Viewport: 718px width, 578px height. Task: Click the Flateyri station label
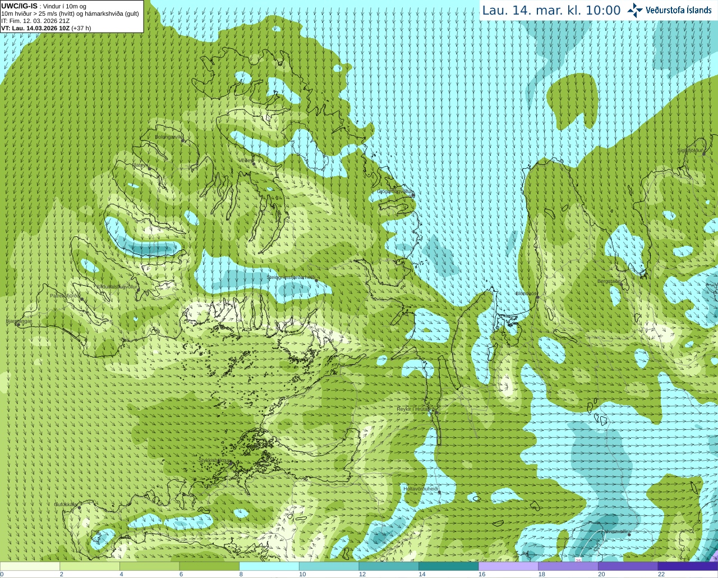point(140,165)
